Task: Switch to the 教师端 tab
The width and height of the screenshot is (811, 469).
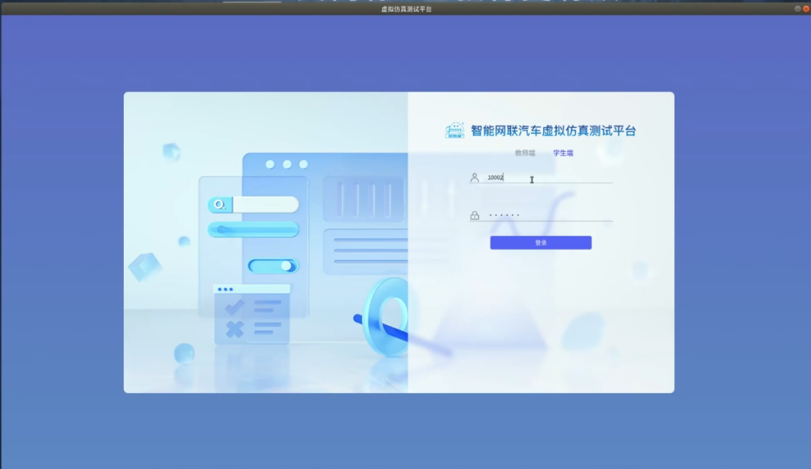Action: (x=525, y=153)
